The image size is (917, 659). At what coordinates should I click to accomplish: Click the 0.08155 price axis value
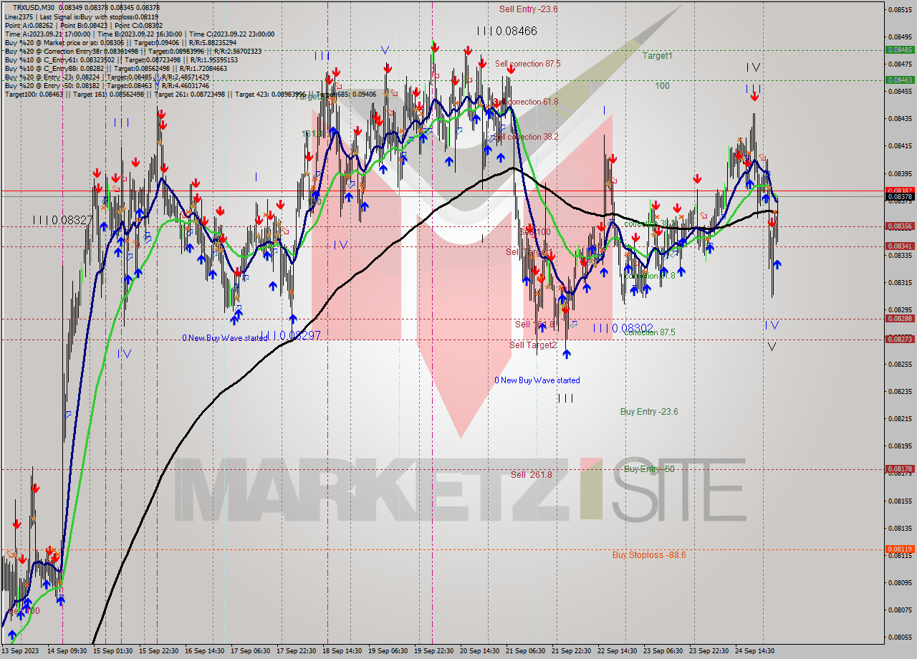click(x=899, y=501)
